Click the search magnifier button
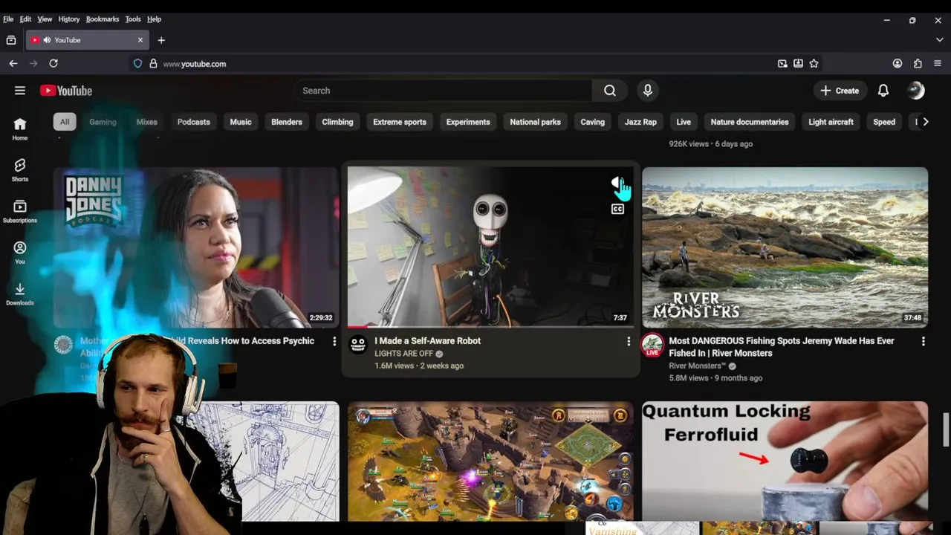Screen dimensions: 951x535 pos(610,91)
